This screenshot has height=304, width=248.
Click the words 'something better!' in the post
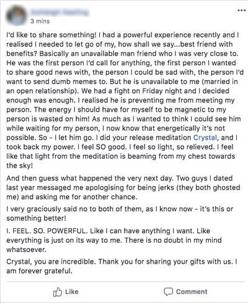coord(37,218)
